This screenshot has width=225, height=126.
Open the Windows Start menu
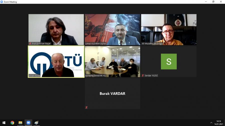pyautogui.click(x=4, y=123)
